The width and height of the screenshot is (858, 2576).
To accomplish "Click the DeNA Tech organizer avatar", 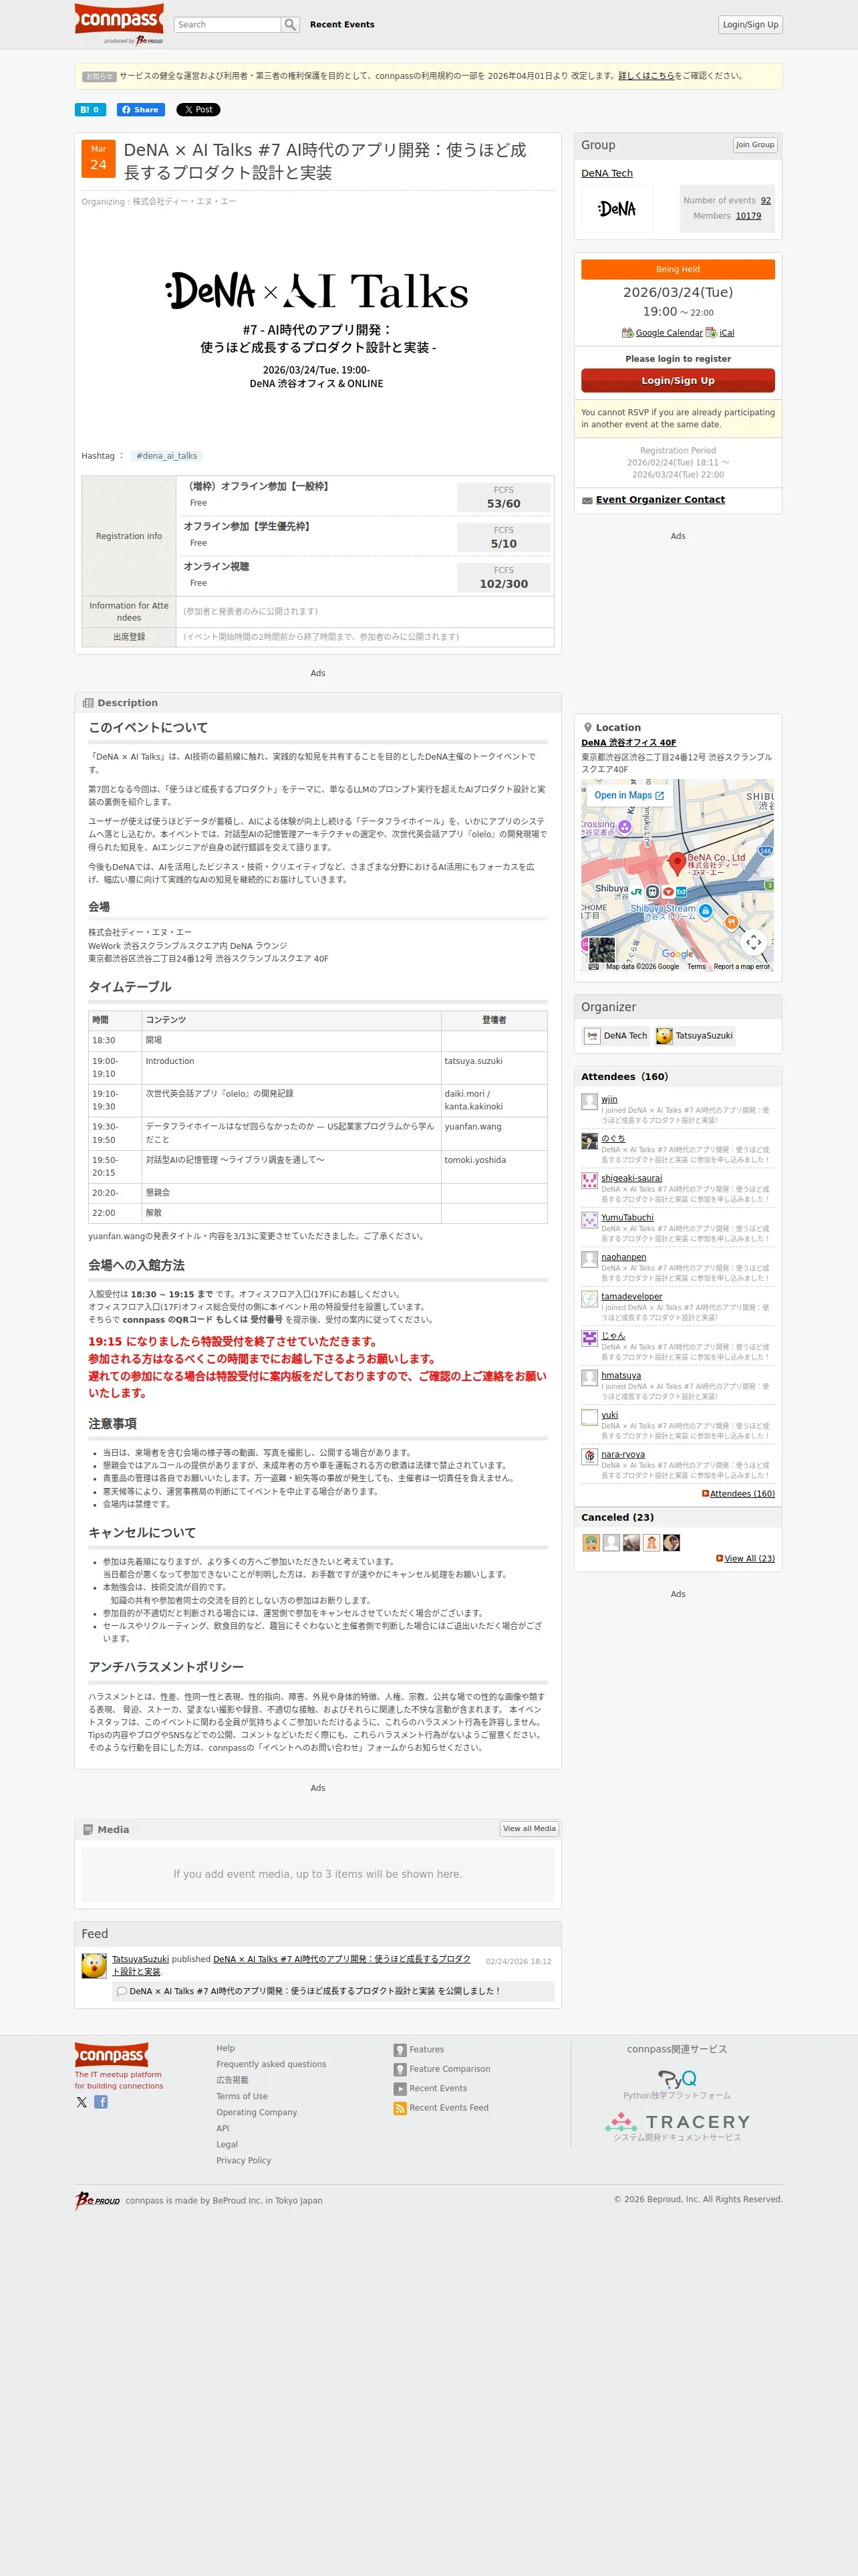I will [x=592, y=1036].
